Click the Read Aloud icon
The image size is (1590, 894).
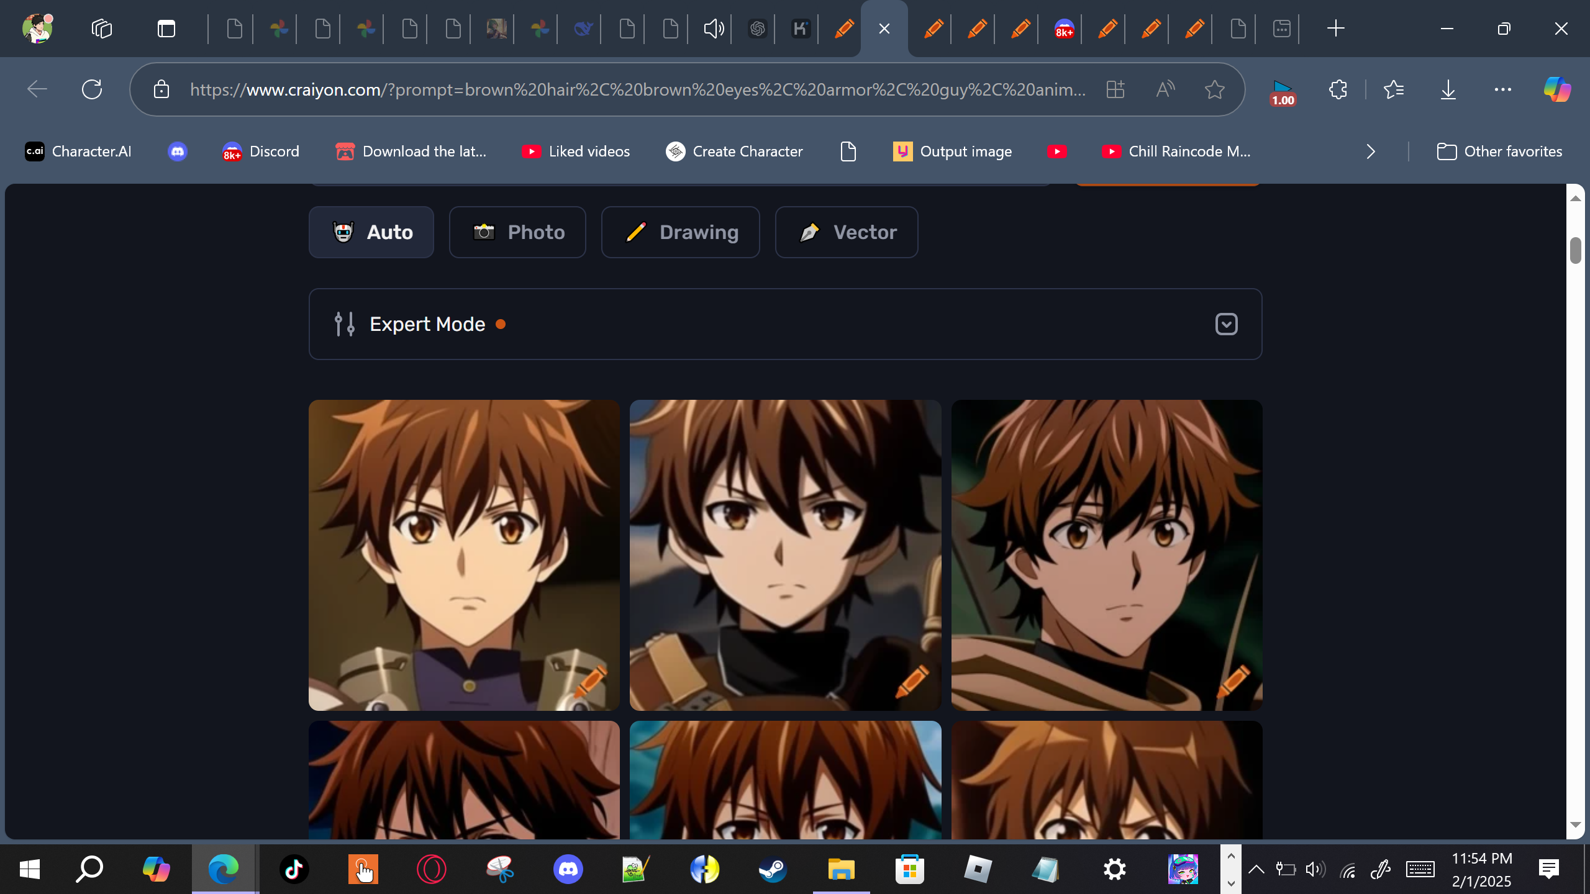1165,89
